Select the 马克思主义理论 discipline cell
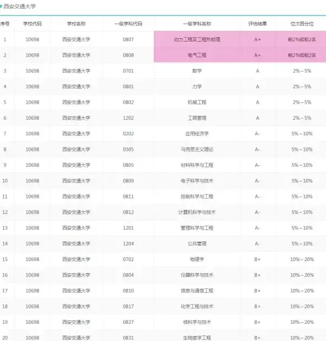326x341 pixels. pyautogui.click(x=197, y=149)
